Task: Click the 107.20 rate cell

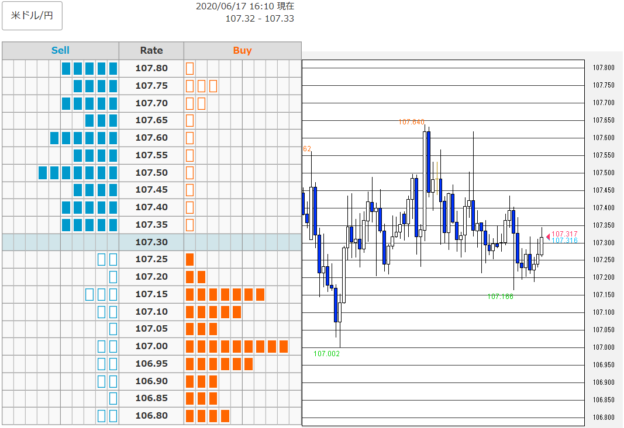Action: [x=151, y=277]
